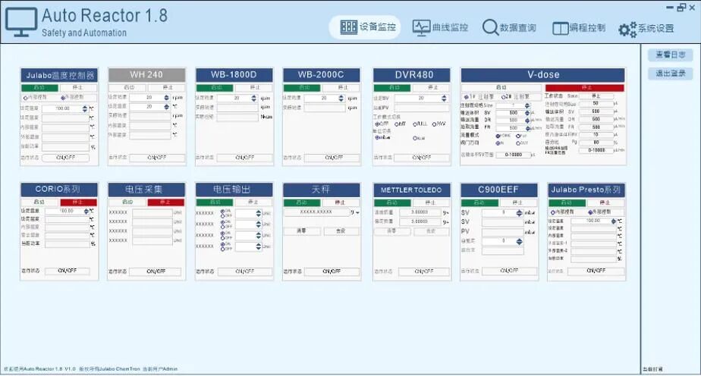Select 内部控制 radio in Julabo温度控制器 panel
701x376 pixels.
click(26, 98)
